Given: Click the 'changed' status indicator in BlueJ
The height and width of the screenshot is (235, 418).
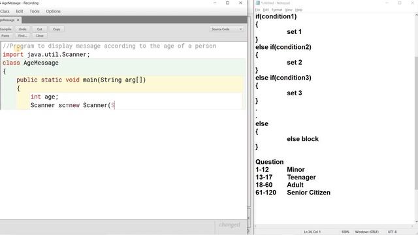Looking at the screenshot, I should tap(229, 225).
